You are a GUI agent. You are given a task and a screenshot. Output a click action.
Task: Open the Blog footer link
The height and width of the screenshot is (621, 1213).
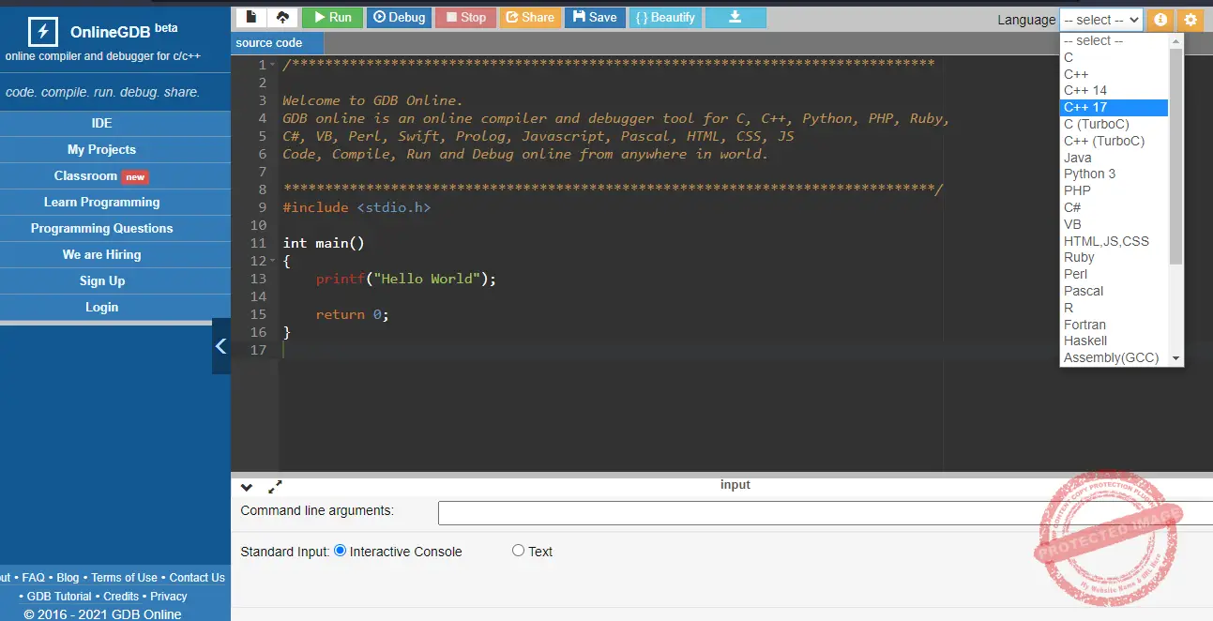[x=68, y=578]
